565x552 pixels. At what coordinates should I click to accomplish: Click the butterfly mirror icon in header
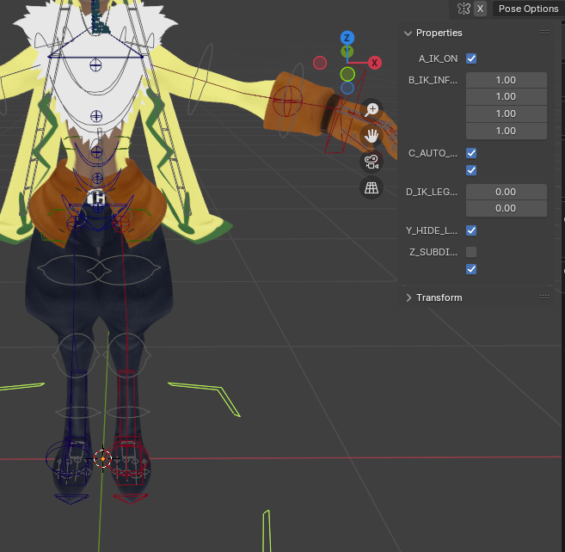pyautogui.click(x=464, y=9)
